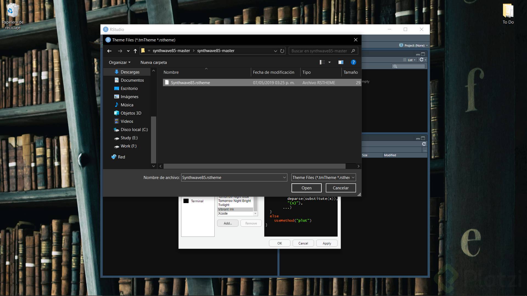Refresh the synthwave85-master folder view
The height and width of the screenshot is (296, 527).
coord(282,51)
